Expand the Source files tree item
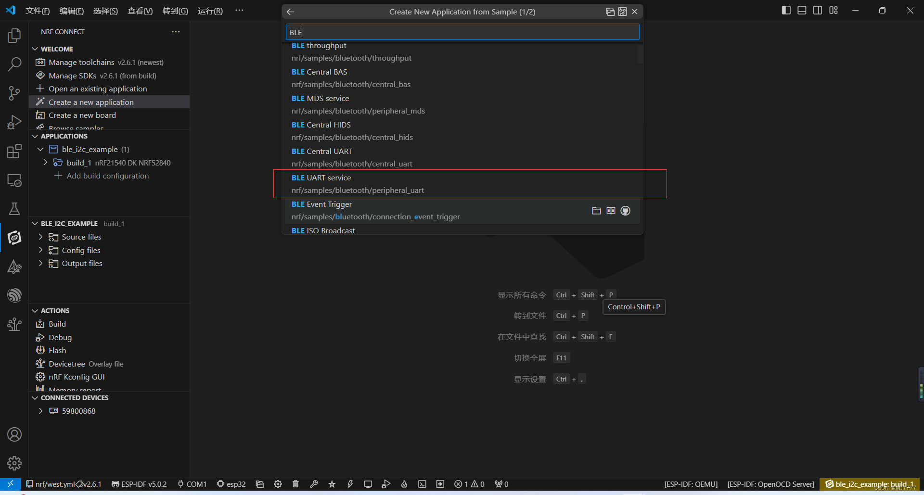The width and height of the screenshot is (924, 495). pos(40,237)
